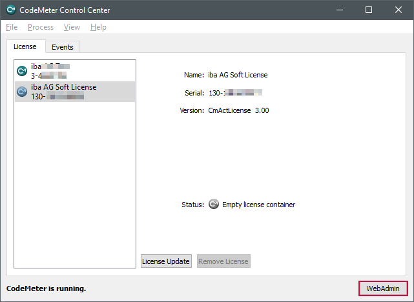
Task: Close the CodeMeter Control Center window
Action: point(398,10)
